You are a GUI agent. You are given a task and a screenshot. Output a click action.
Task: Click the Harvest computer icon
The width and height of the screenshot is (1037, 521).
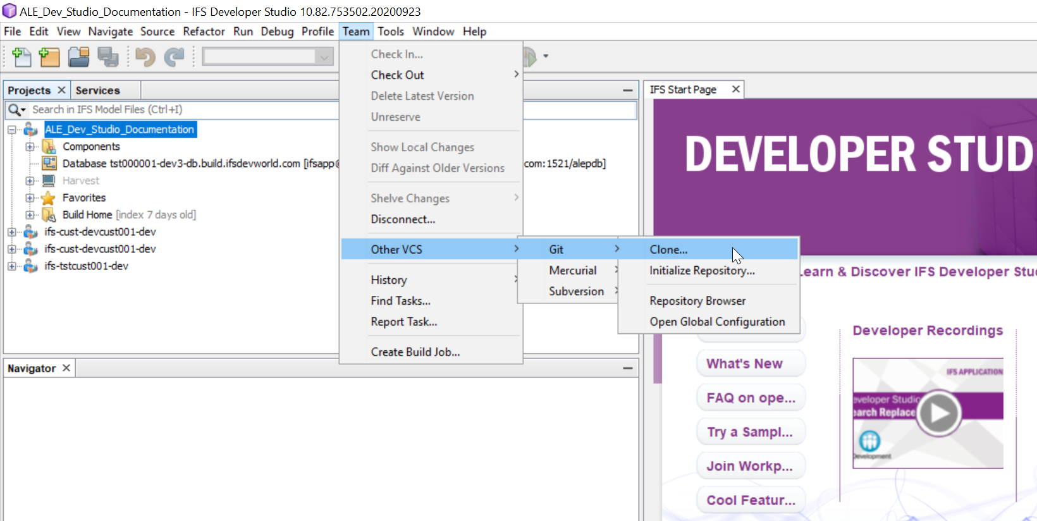[x=49, y=181]
